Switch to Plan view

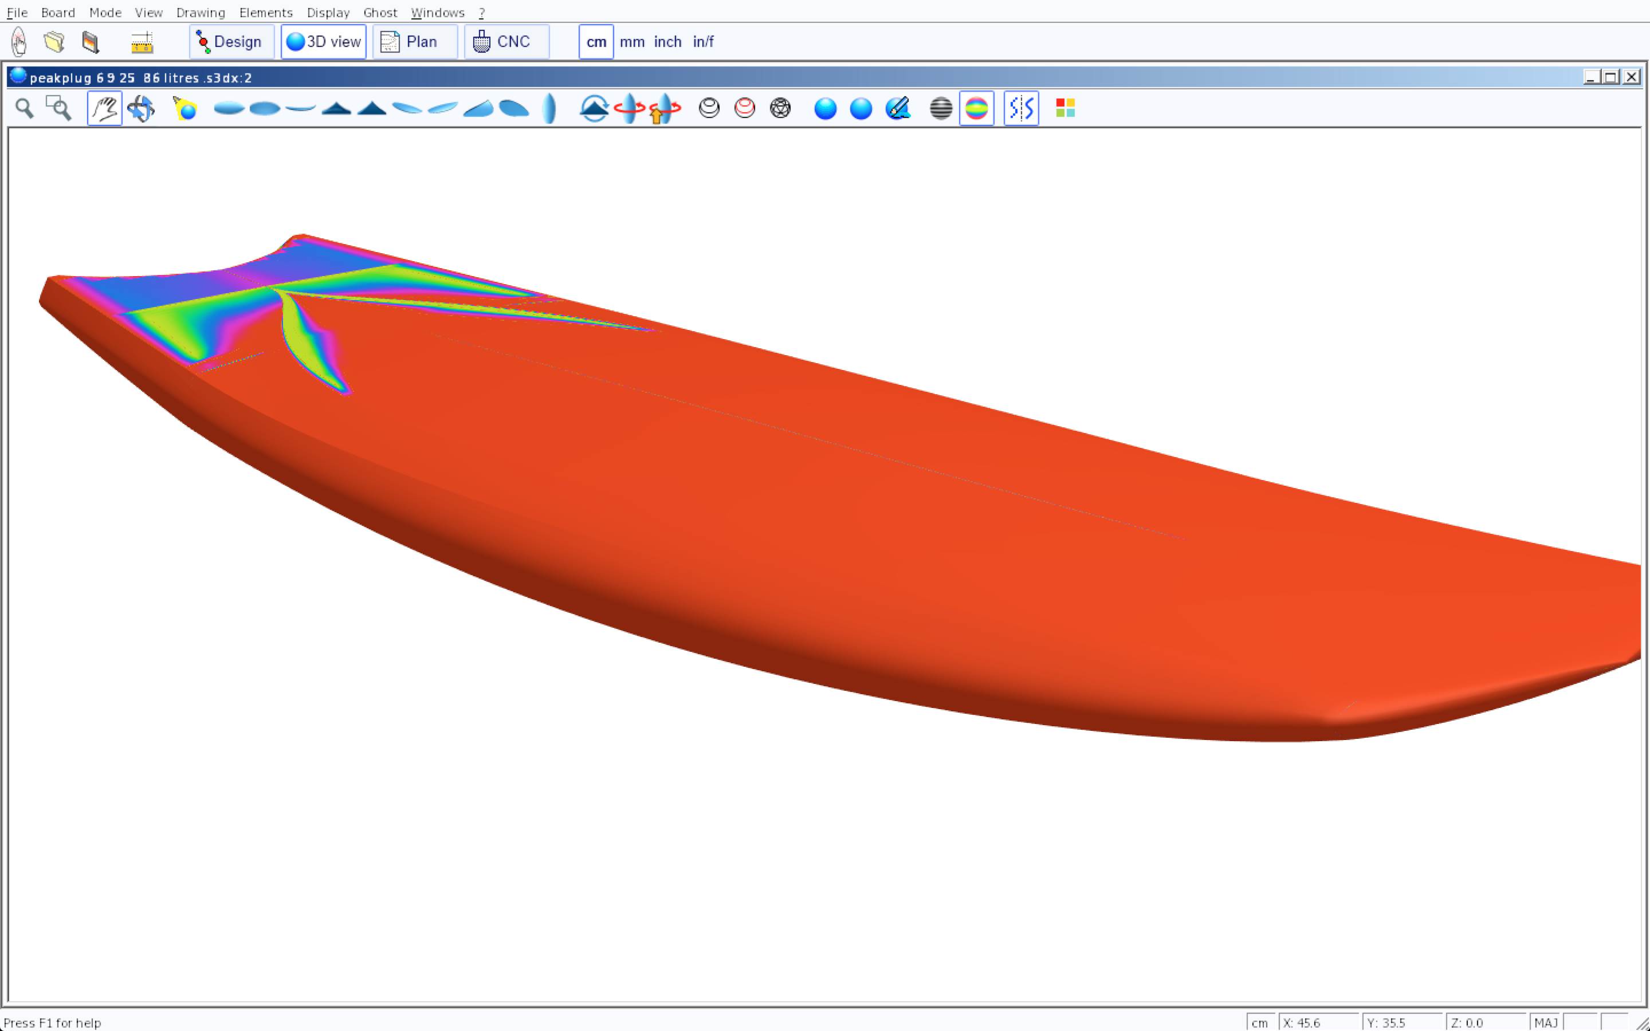pos(415,42)
